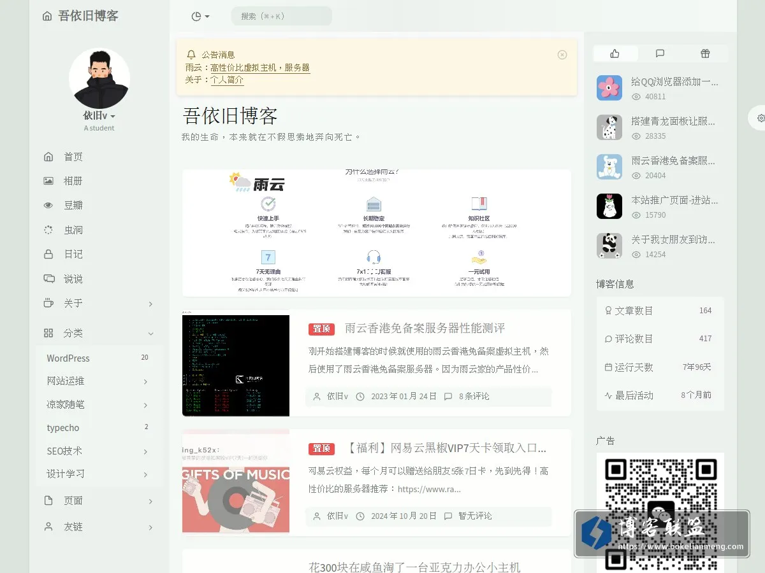Open the 花300块在咸鱼淘了 article title
The height and width of the screenshot is (573, 765).
pos(414,567)
